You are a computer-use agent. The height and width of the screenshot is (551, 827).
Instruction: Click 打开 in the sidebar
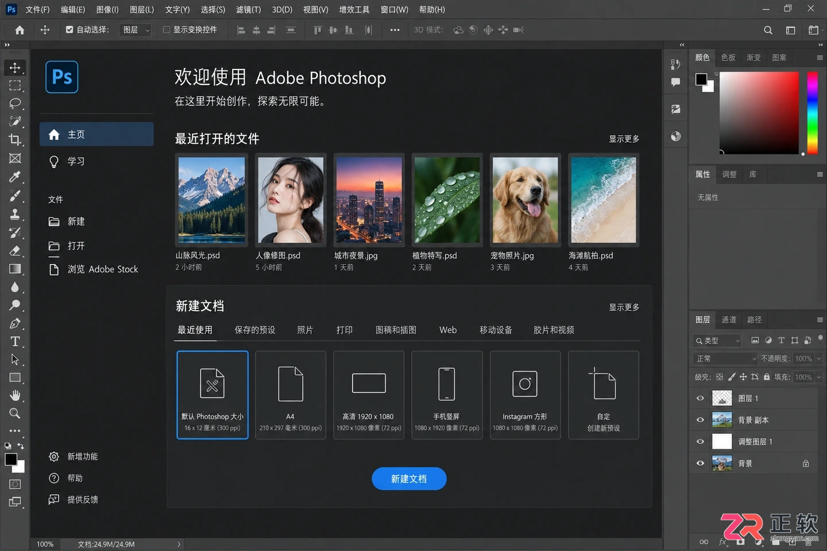(x=67, y=246)
